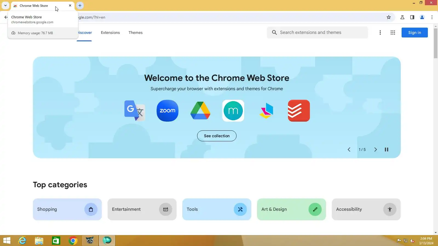Click the Entertainment clapperboard icon

[166, 209]
